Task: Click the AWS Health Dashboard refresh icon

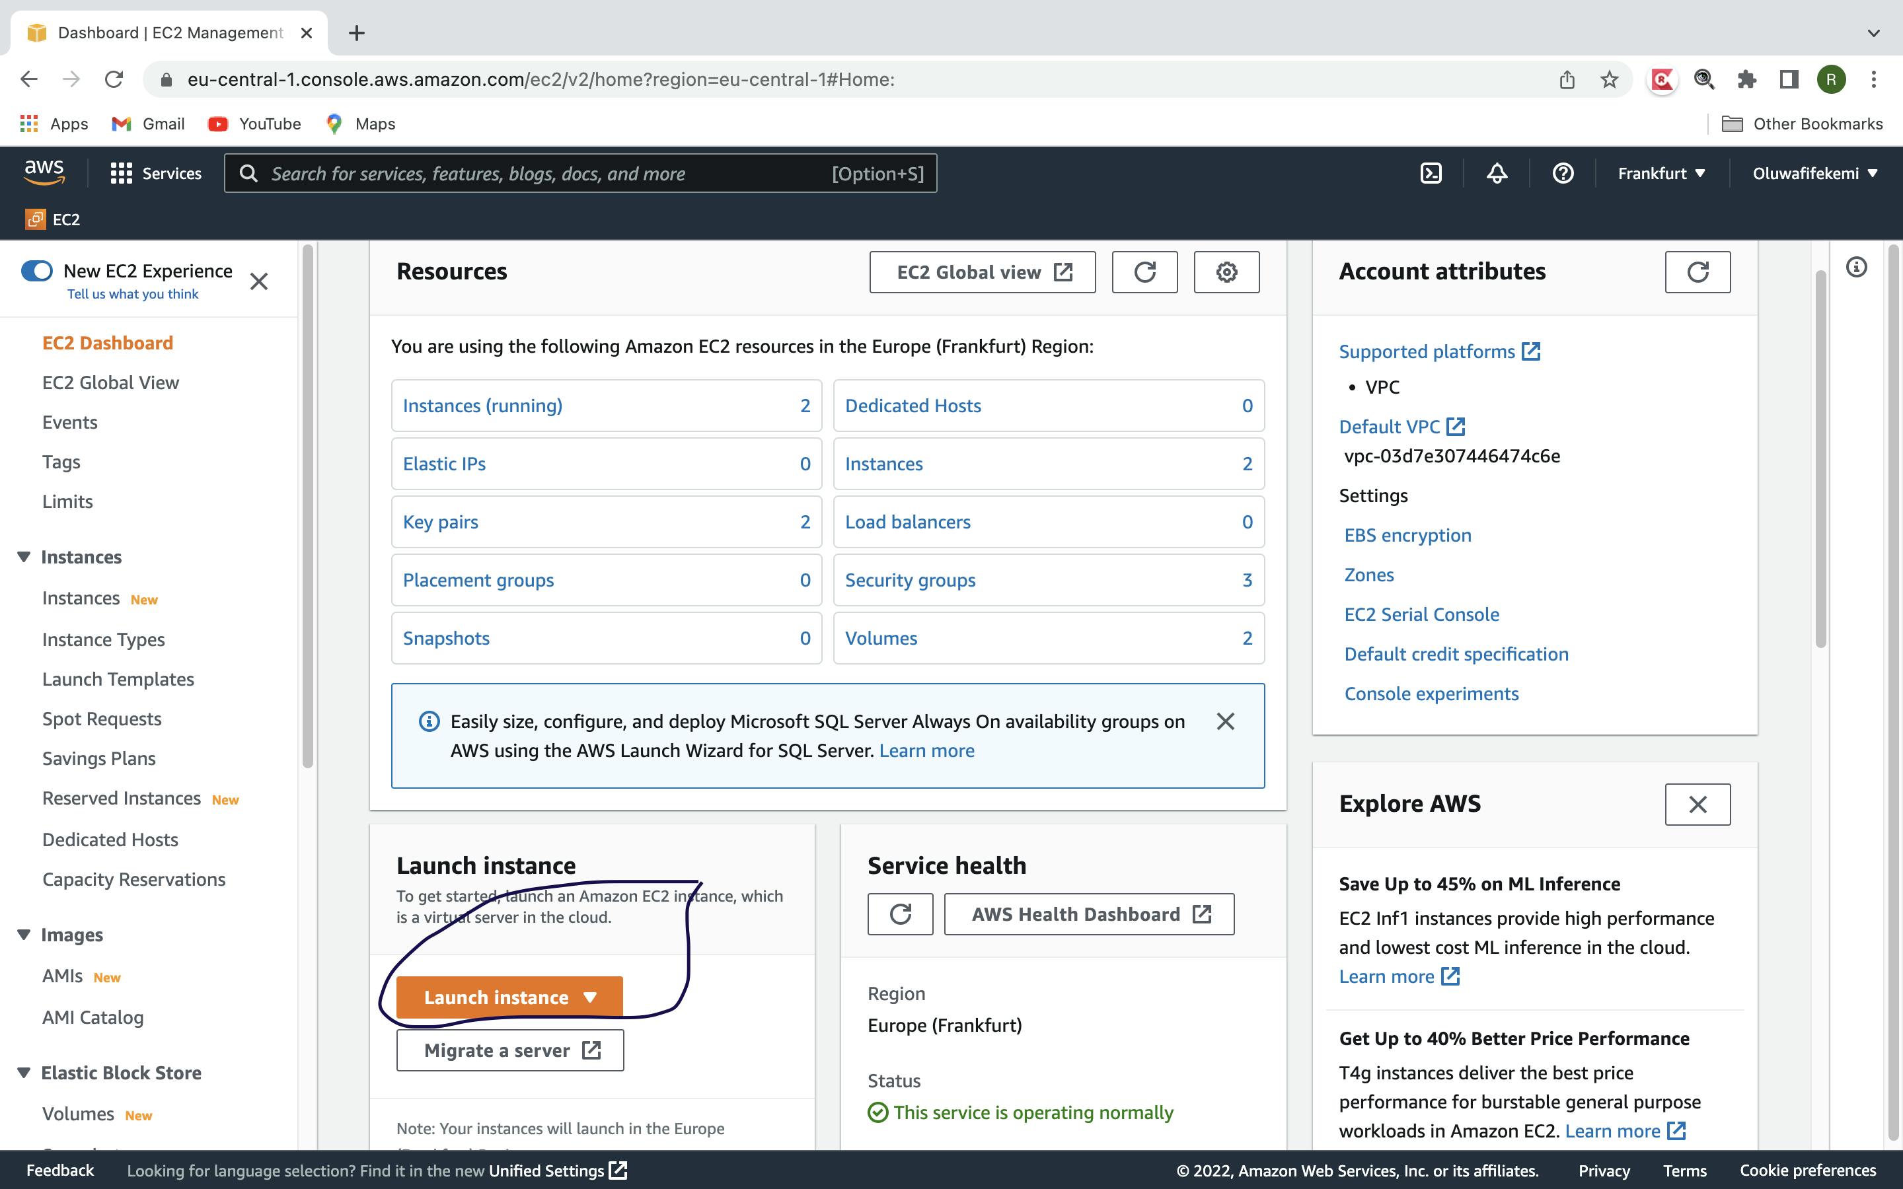Action: pyautogui.click(x=900, y=914)
